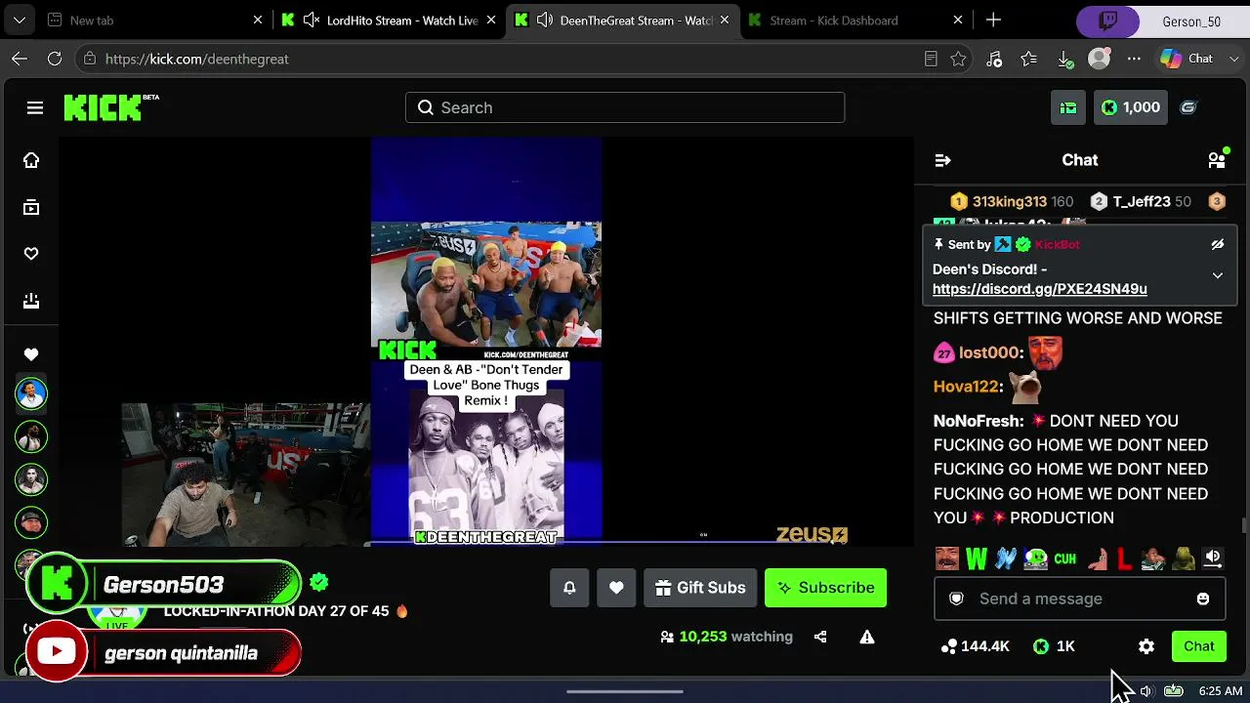
Task: Expand the pinned message chevron
Action: (x=1218, y=276)
